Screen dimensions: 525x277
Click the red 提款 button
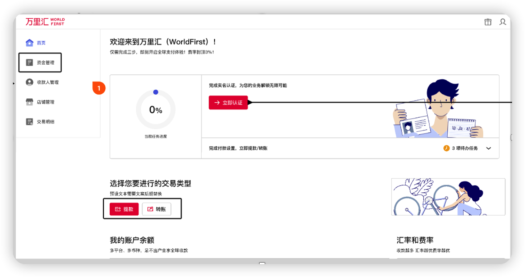[124, 209]
